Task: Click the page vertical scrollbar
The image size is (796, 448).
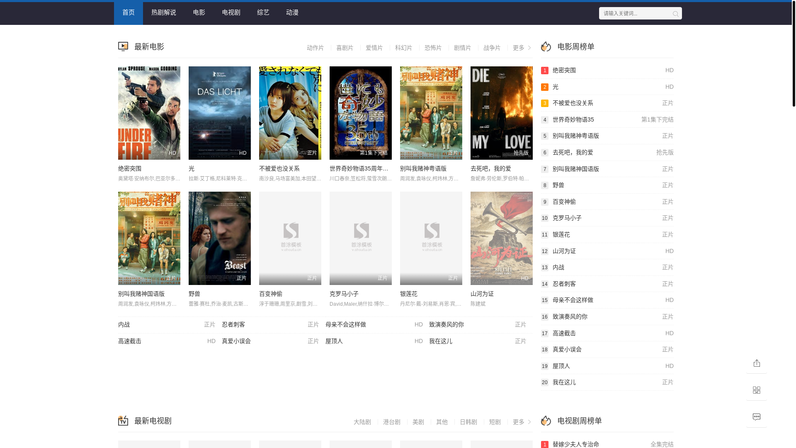Action: (x=794, y=54)
